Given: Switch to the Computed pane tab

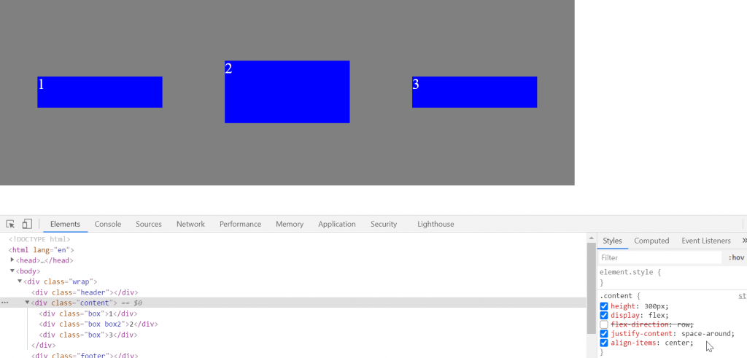Looking at the screenshot, I should pos(651,241).
